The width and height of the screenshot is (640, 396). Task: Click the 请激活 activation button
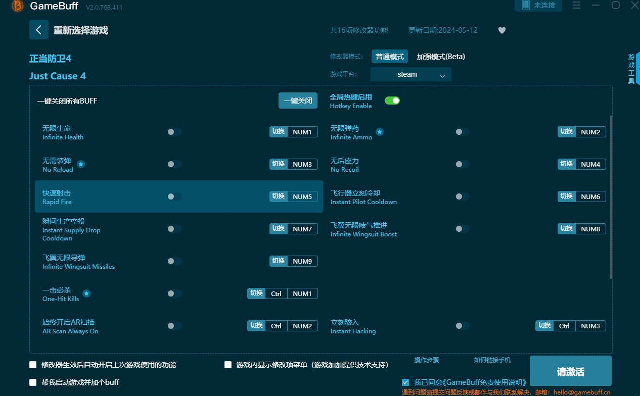tap(570, 370)
